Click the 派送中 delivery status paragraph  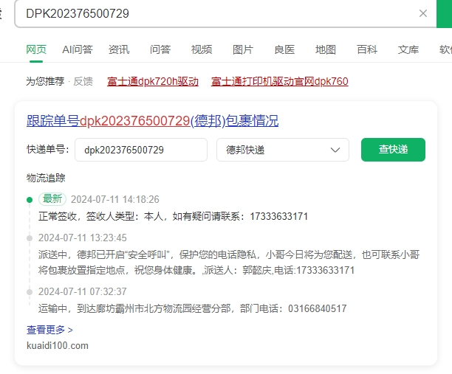[229, 263]
